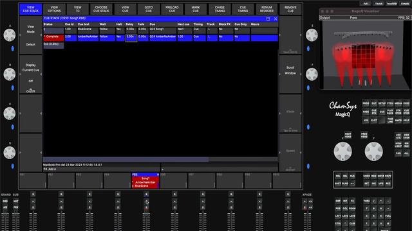
Task: Open the TIME LINE key
Action: [390, 120]
